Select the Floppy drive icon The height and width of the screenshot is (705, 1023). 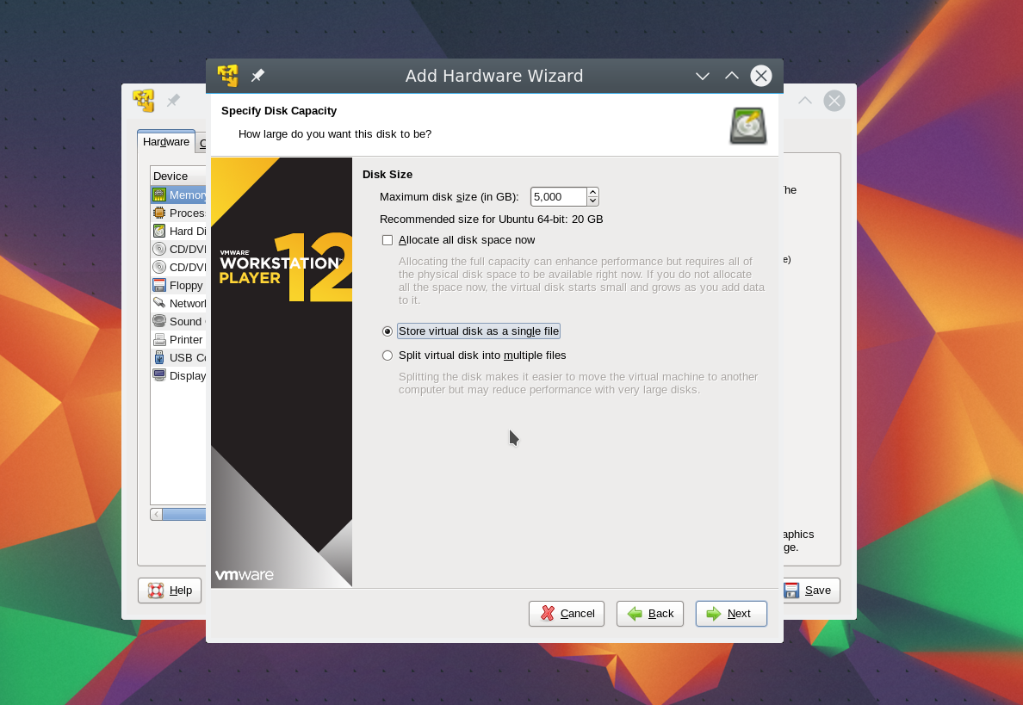pyautogui.click(x=159, y=286)
